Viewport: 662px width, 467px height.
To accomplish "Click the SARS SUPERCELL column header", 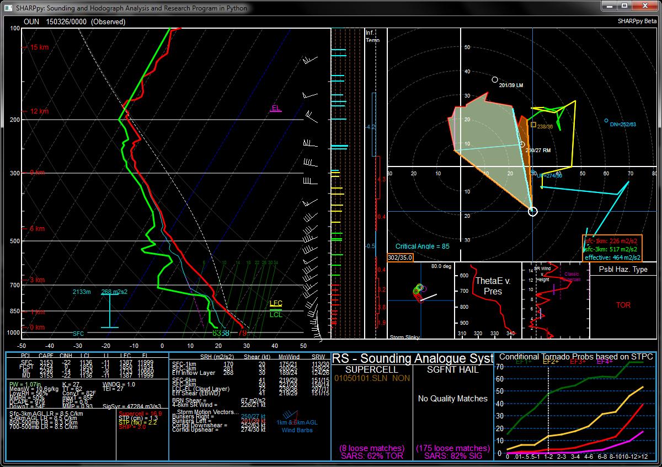I will point(372,370).
